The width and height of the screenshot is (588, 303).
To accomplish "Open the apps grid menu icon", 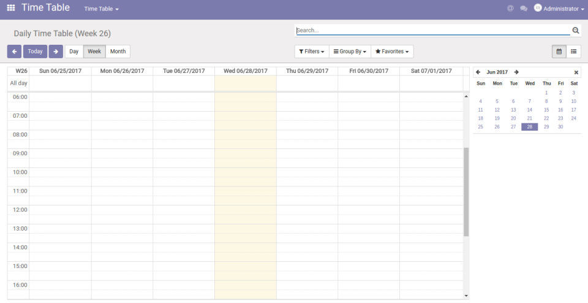I will click(11, 8).
